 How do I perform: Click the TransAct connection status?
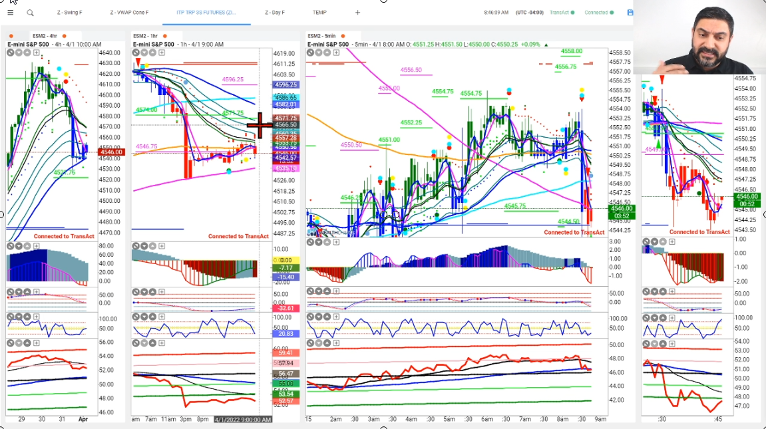562,12
